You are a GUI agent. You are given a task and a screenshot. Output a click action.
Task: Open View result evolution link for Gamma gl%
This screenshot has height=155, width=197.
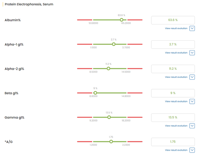point(176,126)
